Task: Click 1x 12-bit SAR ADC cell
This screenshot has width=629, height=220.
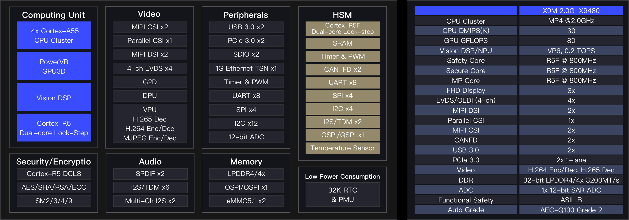Action: click(x=571, y=190)
